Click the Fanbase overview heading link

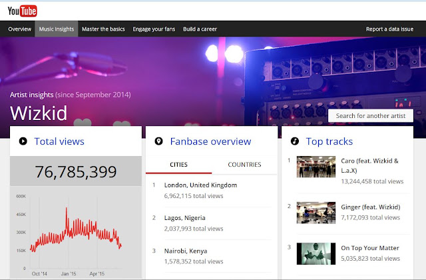click(x=210, y=141)
